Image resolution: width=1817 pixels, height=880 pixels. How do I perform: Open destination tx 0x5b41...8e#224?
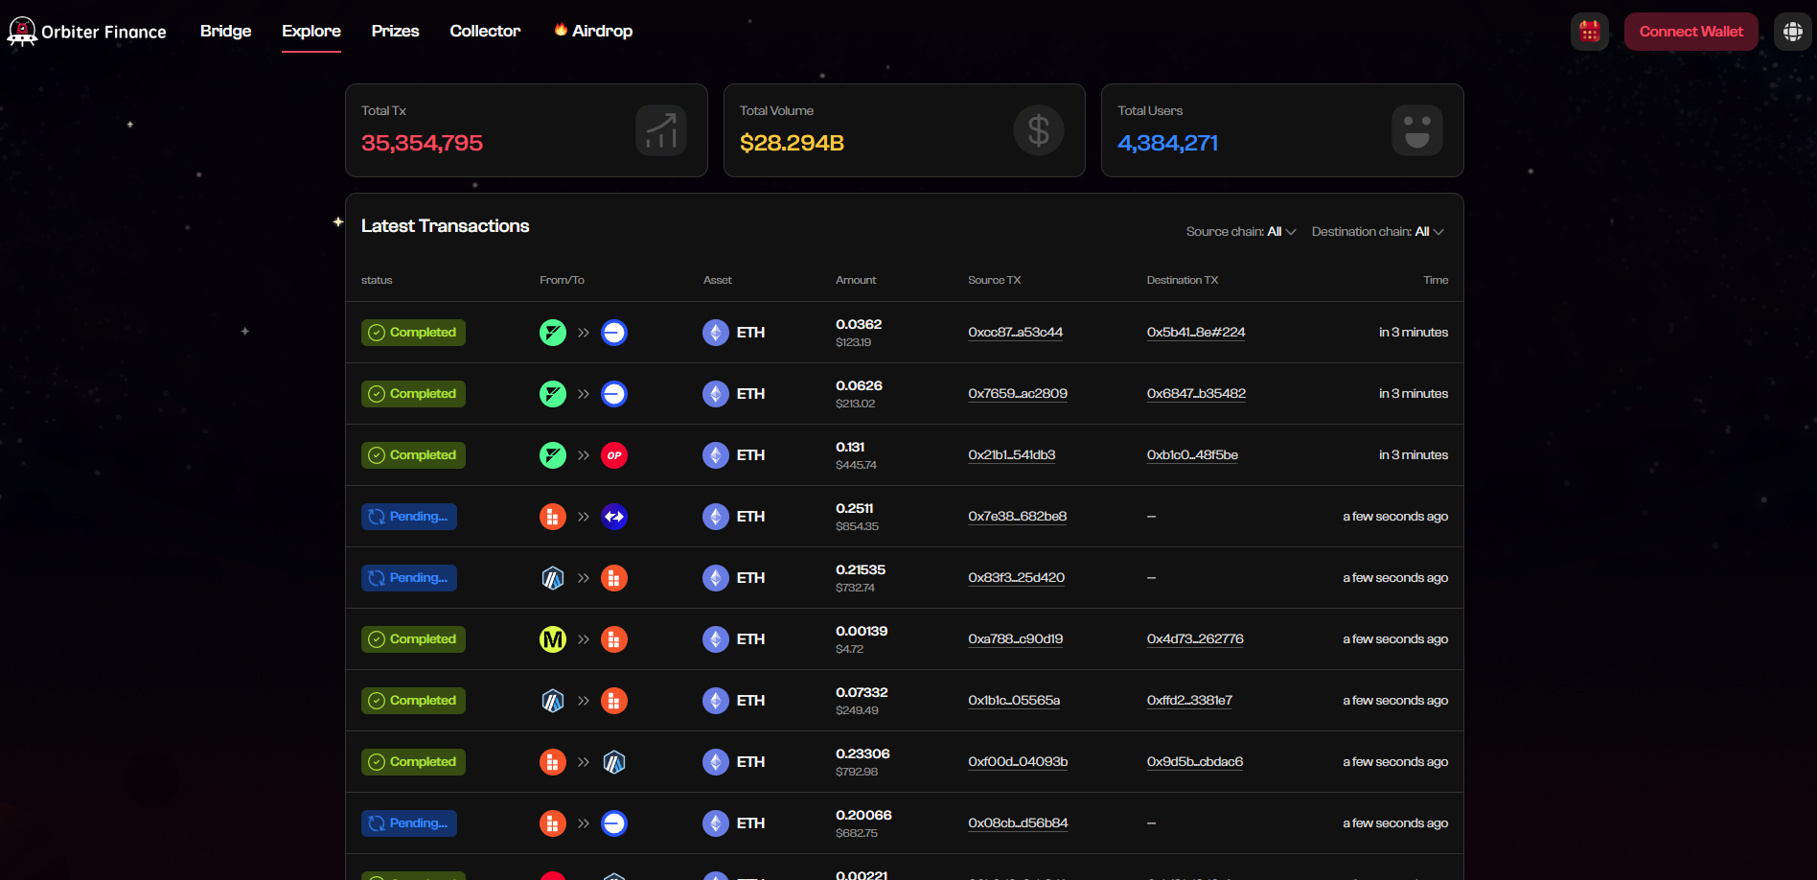coord(1196,333)
